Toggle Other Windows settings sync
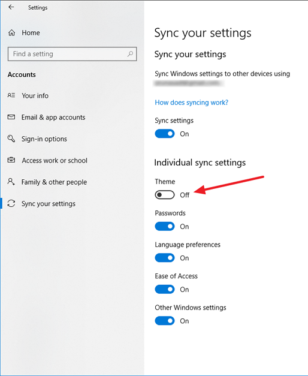 [165, 321]
